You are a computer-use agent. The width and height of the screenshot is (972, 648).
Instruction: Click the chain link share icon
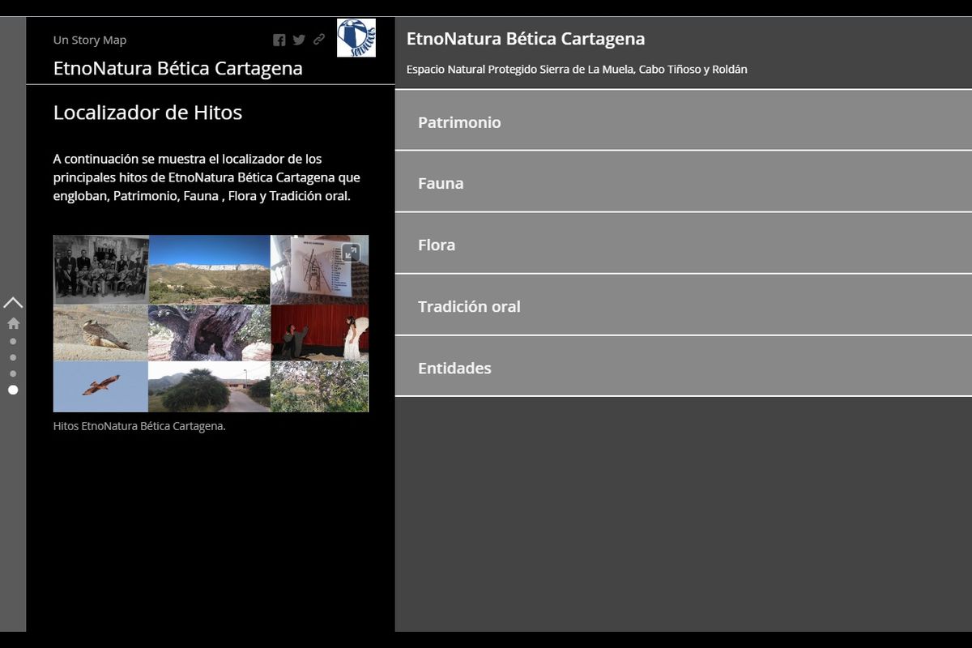pos(319,40)
